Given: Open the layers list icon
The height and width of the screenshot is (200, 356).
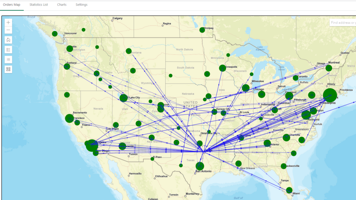Looking at the screenshot, I should coord(8,59).
